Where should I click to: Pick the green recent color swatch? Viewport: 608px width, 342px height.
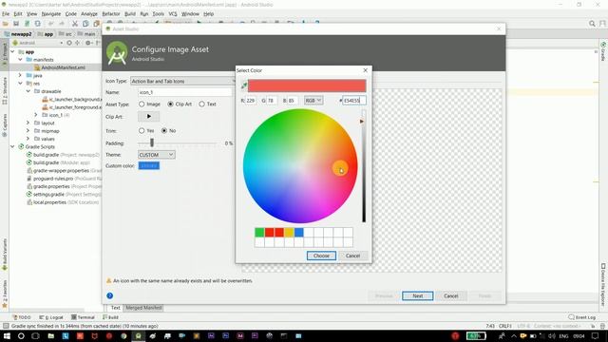[259, 232]
